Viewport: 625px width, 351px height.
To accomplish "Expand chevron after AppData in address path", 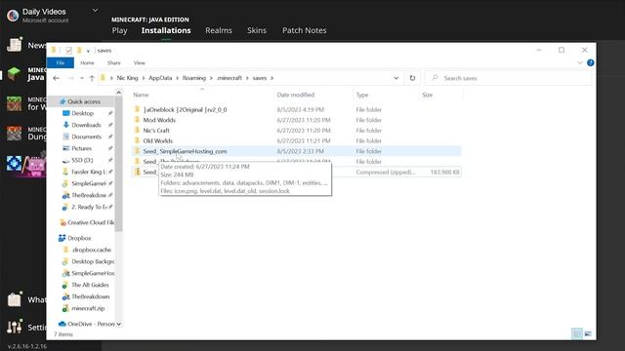I will pyautogui.click(x=178, y=78).
